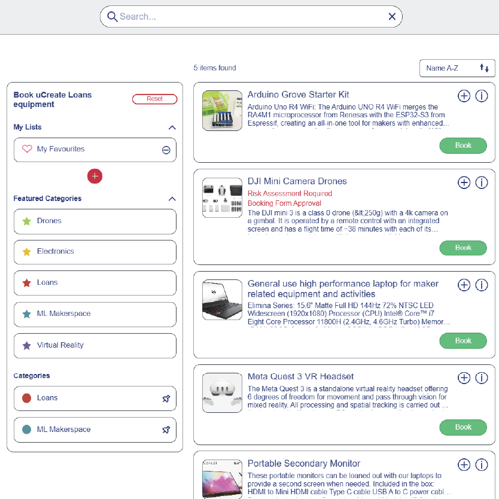Add Portable Secondary Monitor to list
Viewport: 499px width, 499px height.
click(x=464, y=465)
